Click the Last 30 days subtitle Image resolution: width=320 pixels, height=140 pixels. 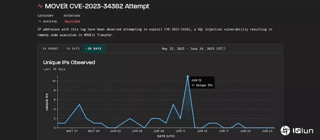(54, 69)
